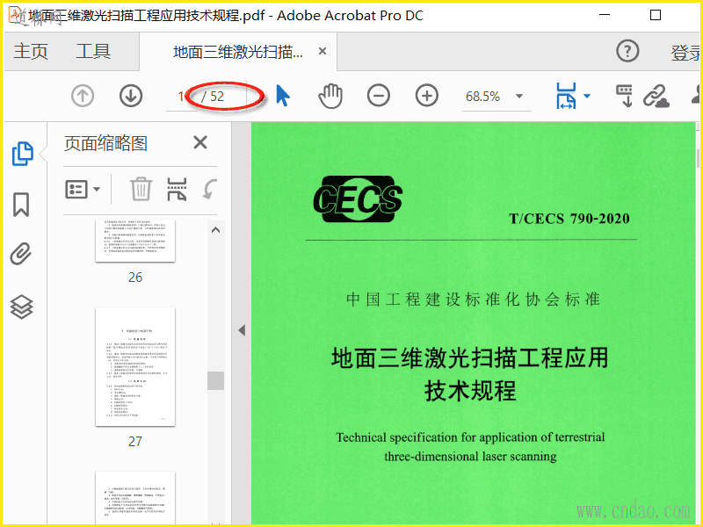The height and width of the screenshot is (527, 703).
Task: Click the rotate page icon
Action: (209, 189)
